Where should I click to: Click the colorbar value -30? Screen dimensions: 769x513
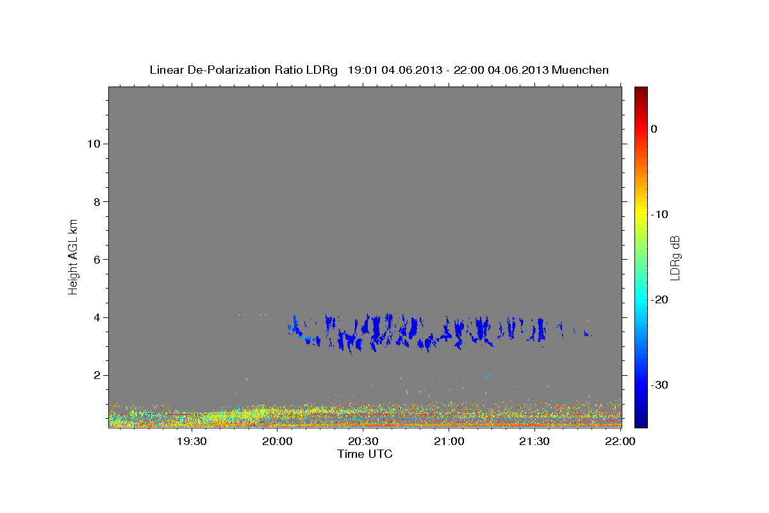tap(660, 385)
